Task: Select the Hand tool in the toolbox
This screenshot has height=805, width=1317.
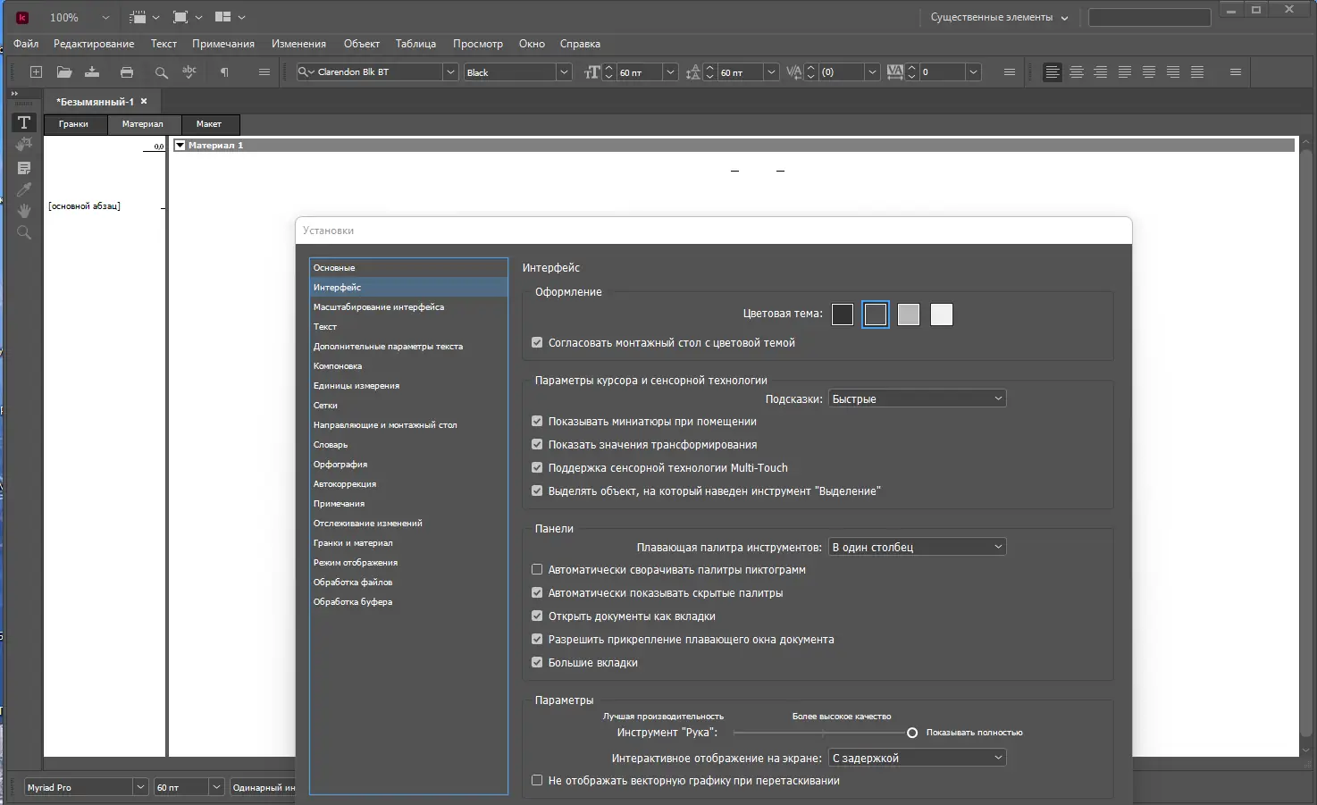Action: [x=24, y=211]
